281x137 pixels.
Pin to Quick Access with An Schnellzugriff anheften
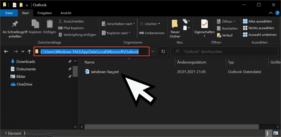[15, 29]
